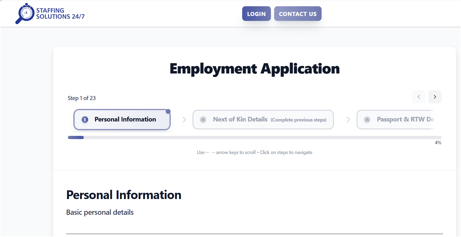This screenshot has height=237, width=461.
Task: Click the lock icon on Next of Kin Details
Action: (203, 120)
